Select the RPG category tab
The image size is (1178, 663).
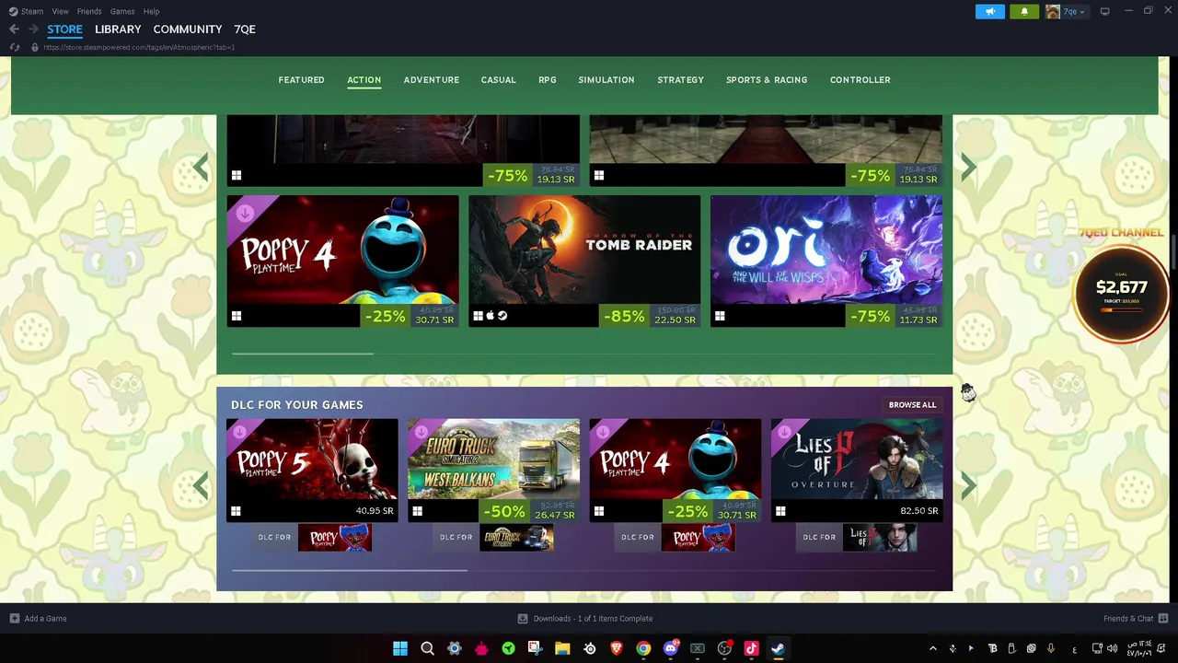click(547, 80)
